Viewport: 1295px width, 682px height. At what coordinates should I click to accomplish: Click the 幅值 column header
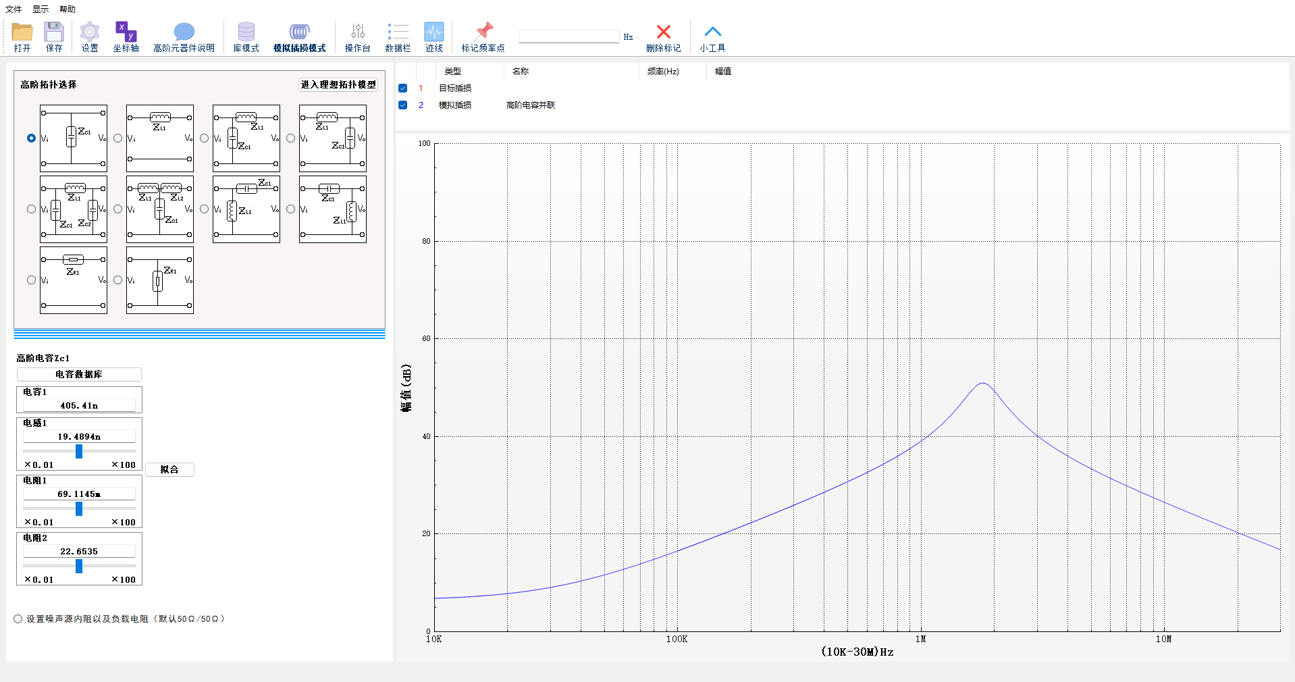722,71
